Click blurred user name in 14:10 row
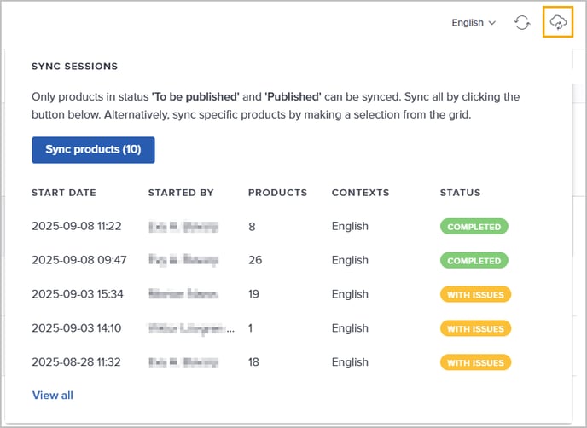The image size is (587, 428). [x=191, y=328]
